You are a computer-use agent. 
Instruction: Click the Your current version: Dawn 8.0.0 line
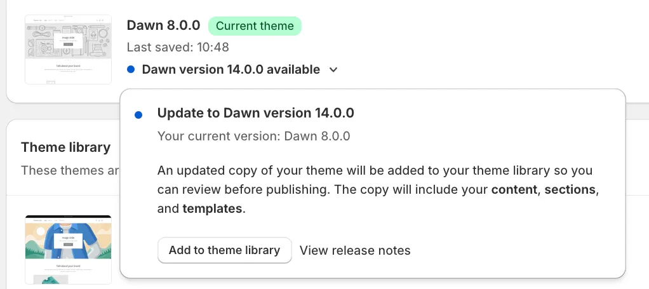click(x=254, y=136)
